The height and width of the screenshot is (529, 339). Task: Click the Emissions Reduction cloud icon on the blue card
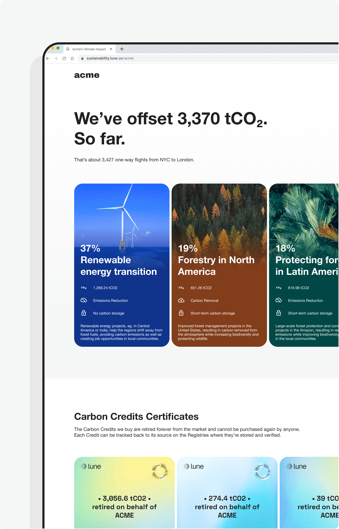coord(84,300)
